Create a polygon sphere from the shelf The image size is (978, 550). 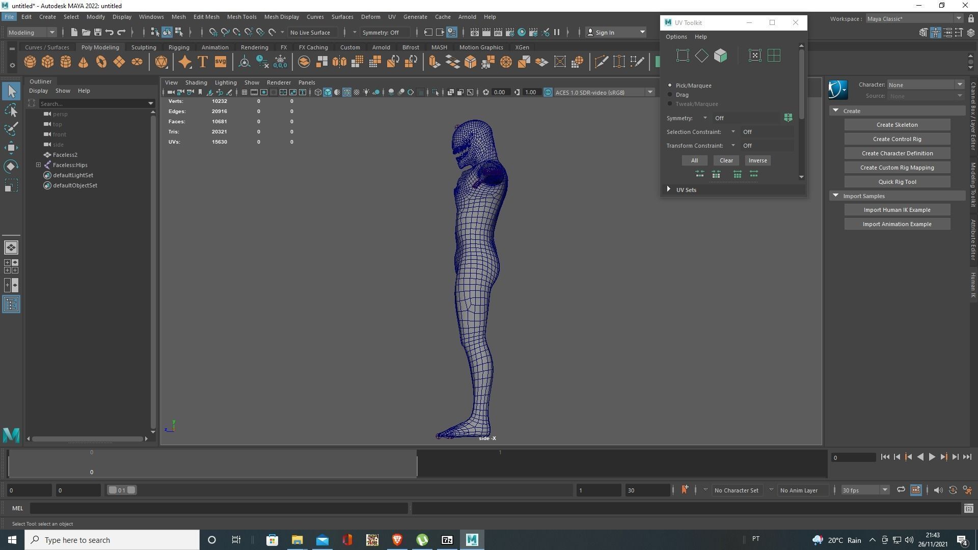click(30, 62)
